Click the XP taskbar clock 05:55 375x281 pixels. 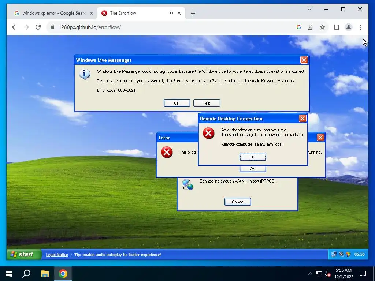[x=360, y=254]
